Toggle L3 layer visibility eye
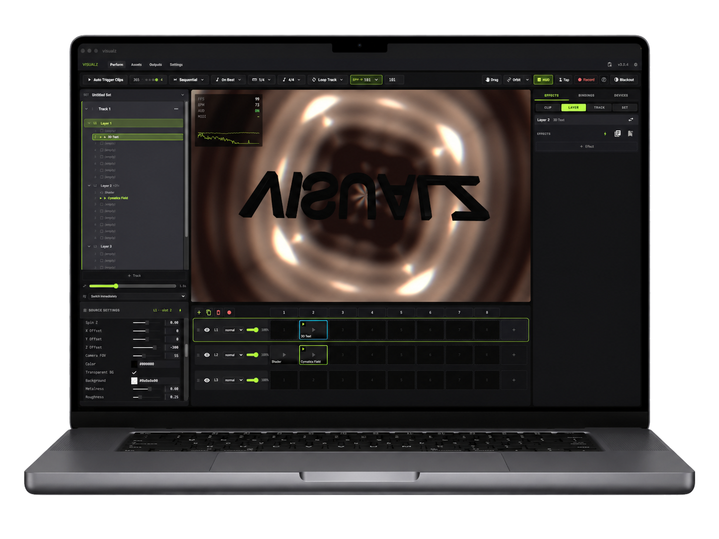Screen dimensions: 719x539 (207, 380)
